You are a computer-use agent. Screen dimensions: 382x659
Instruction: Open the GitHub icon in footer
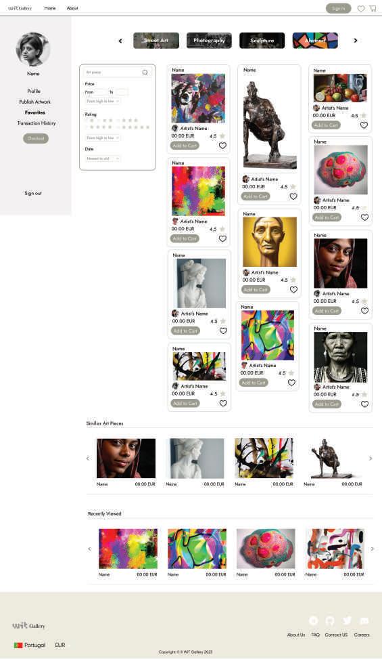tap(330, 620)
